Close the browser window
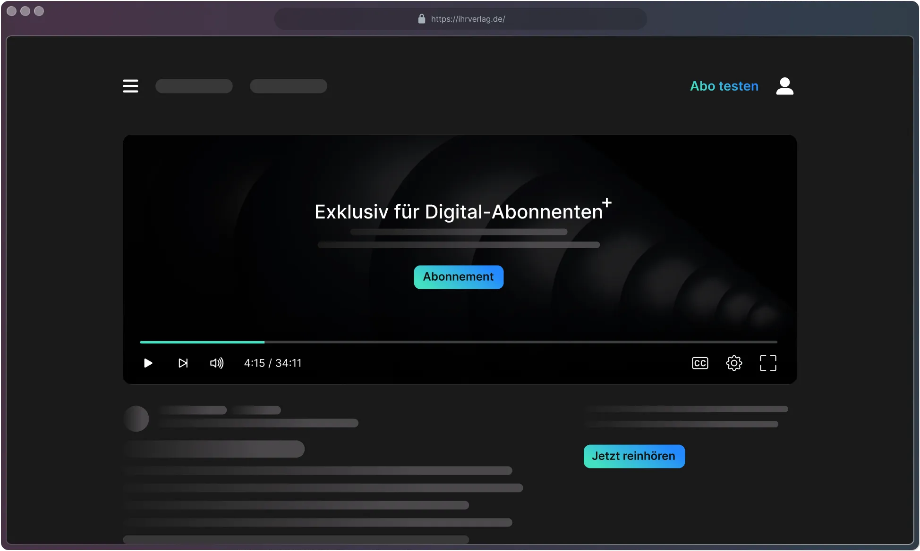920x551 pixels. point(12,11)
